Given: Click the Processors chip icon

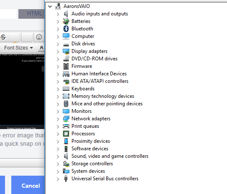Looking at the screenshot, I should [x=66, y=134].
